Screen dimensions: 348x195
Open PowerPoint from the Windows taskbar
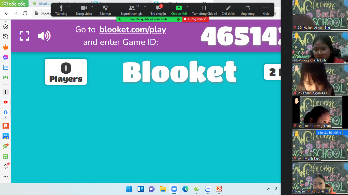tap(219, 189)
